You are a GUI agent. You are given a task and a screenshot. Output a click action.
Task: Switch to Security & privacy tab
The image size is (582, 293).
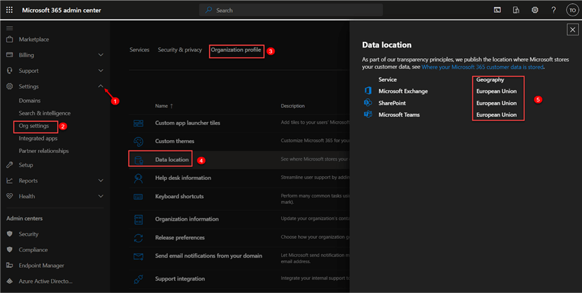click(x=180, y=50)
